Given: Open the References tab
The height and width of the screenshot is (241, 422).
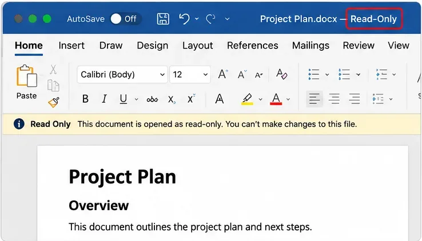Looking at the screenshot, I should pyautogui.click(x=252, y=46).
